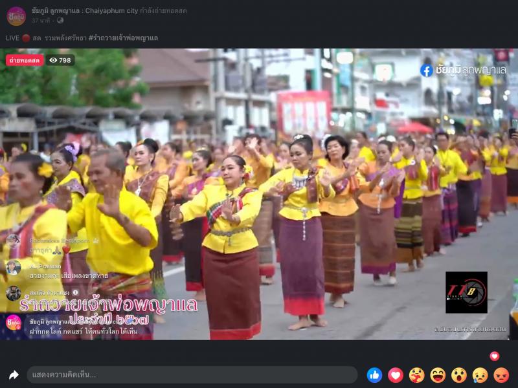Viewport: 518px width, 388px height.
Task: Click the Facebook logo watermark on video
Action: click(x=426, y=70)
